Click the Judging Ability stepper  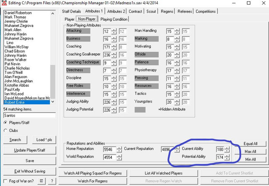114,102
